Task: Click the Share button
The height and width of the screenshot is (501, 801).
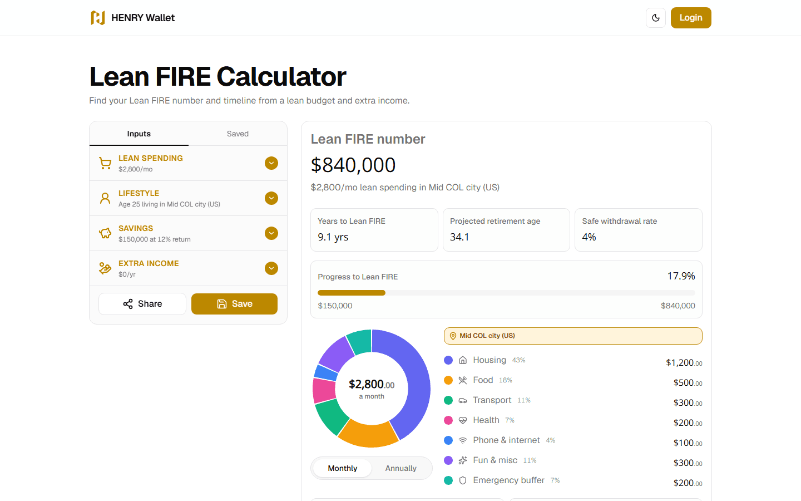Action: tap(142, 304)
